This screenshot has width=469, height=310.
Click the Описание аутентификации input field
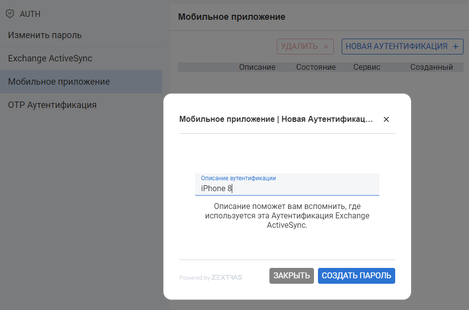tap(287, 187)
